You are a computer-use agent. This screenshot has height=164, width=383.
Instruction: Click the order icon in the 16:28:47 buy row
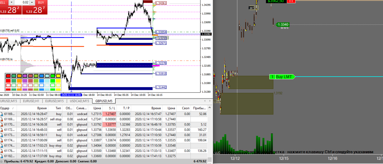[x=1, y=114]
